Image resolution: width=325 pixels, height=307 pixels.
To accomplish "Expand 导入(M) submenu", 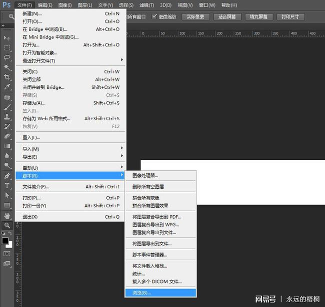I will pos(71,149).
